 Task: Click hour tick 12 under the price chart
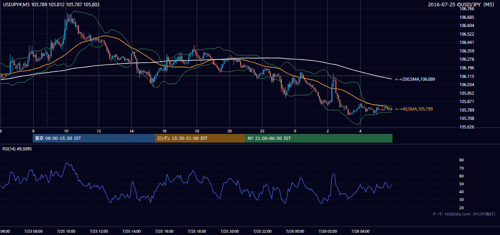(99, 131)
